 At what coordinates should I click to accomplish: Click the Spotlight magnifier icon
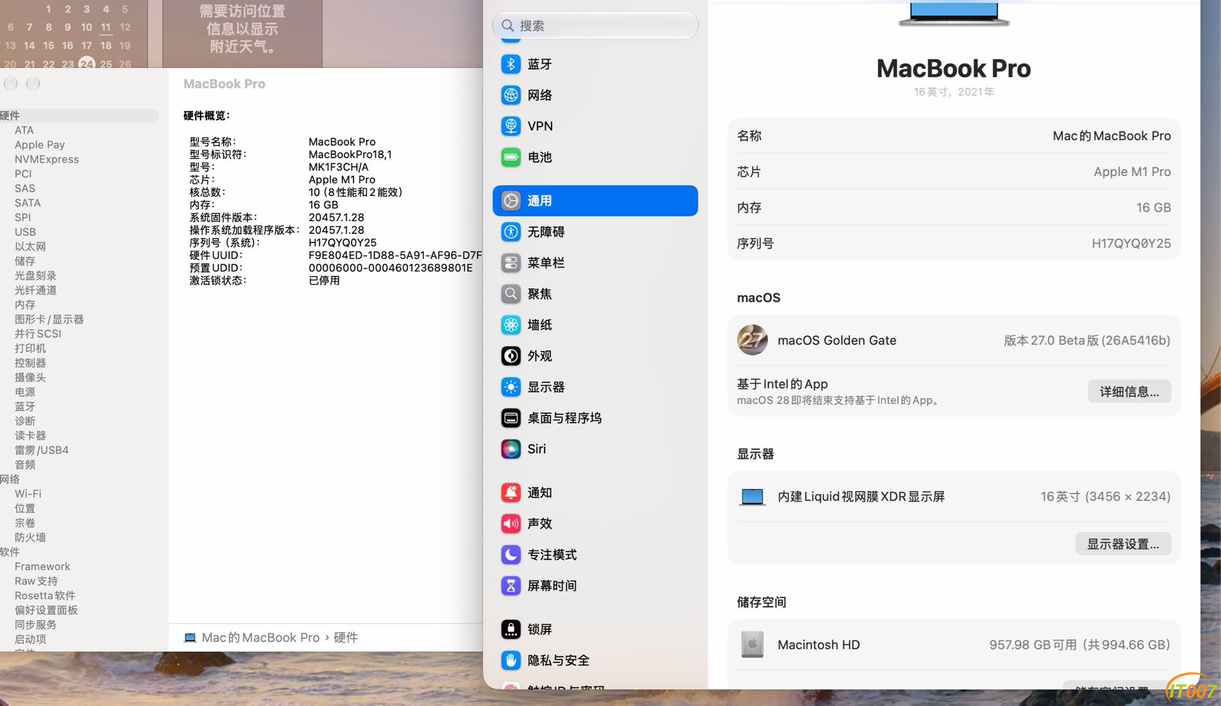pyautogui.click(x=510, y=294)
